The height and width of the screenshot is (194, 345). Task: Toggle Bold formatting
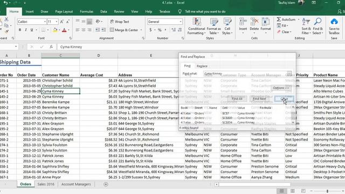[x=20, y=30]
